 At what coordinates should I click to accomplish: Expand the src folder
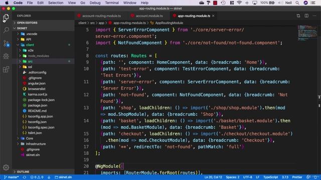[30, 61]
